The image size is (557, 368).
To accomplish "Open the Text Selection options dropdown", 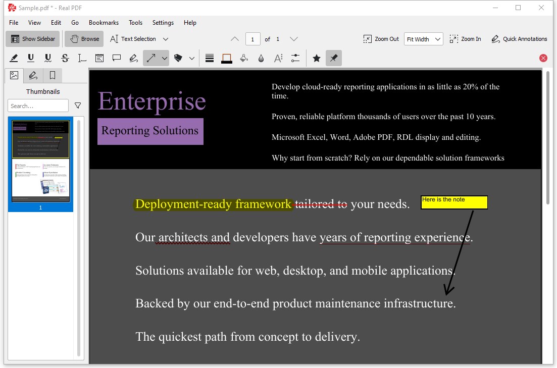I will [166, 39].
